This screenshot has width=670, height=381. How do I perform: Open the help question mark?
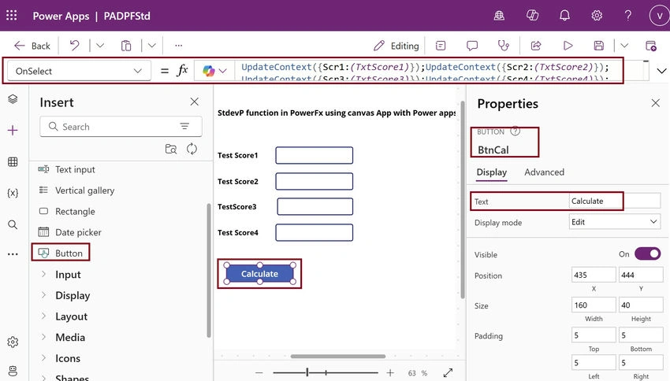point(627,16)
